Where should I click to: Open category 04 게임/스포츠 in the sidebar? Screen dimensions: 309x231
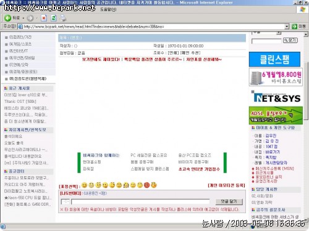pyautogui.click(x=20, y=44)
